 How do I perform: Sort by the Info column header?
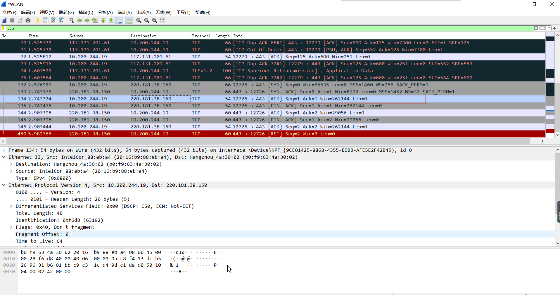click(388, 36)
